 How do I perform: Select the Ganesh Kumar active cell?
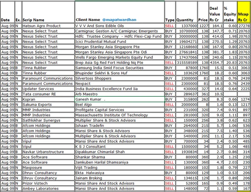click(x=120, y=99)
